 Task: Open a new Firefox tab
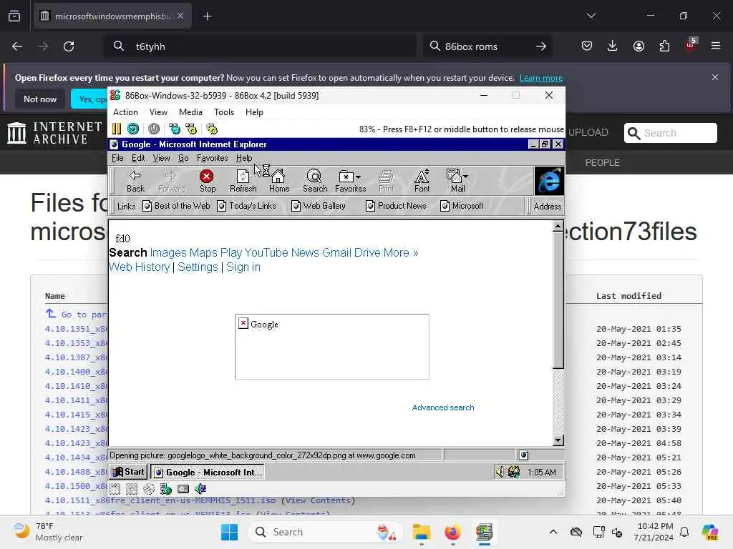pyautogui.click(x=207, y=16)
